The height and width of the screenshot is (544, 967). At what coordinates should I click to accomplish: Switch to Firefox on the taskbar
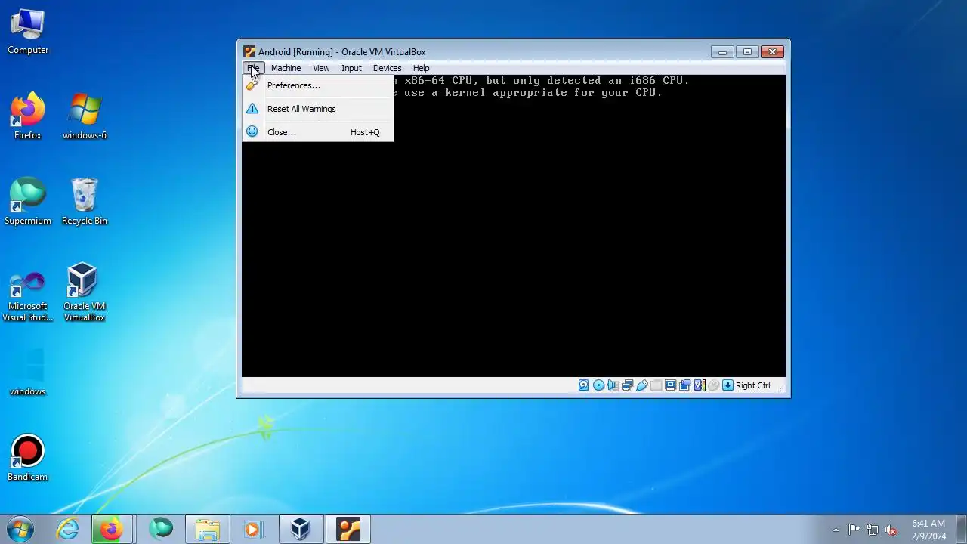(x=113, y=529)
